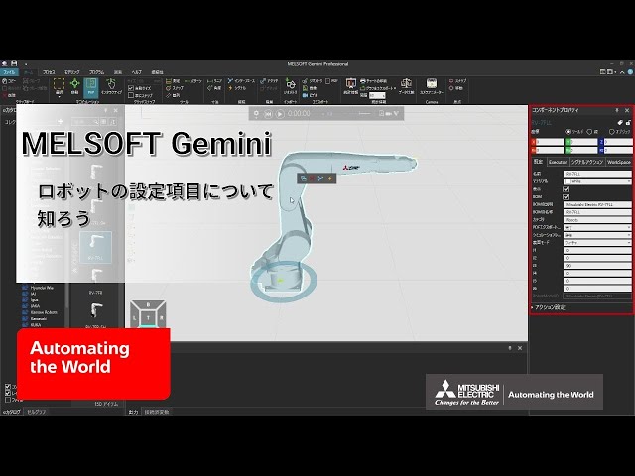Open the File ribbon tab
The height and width of the screenshot is (476, 635).
click(9, 72)
